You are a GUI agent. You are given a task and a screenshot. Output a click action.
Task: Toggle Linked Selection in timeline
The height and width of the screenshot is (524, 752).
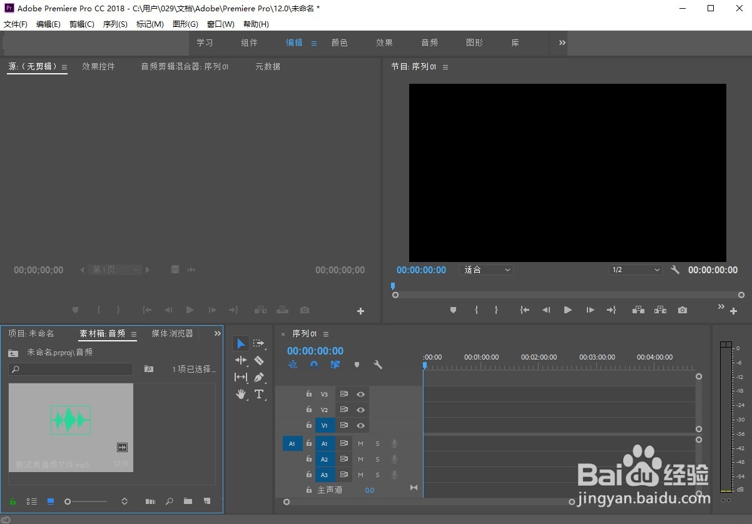335,365
